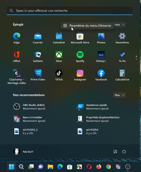141x172 pixels.
Task: Open recommended Assistance rapide
Action: coord(92,107)
